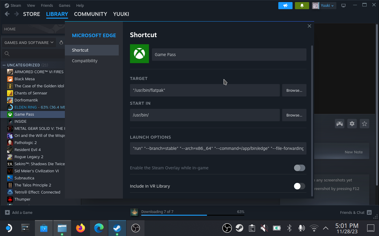Open clipboard tray icon
This screenshot has width=379, height=236.
[x=252, y=228]
